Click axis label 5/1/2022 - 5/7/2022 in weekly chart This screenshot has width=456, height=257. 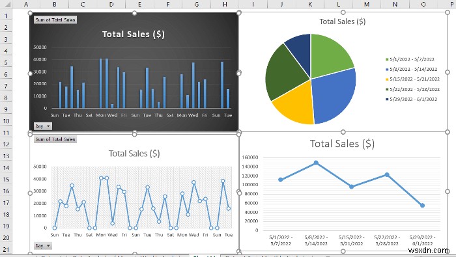point(281,241)
